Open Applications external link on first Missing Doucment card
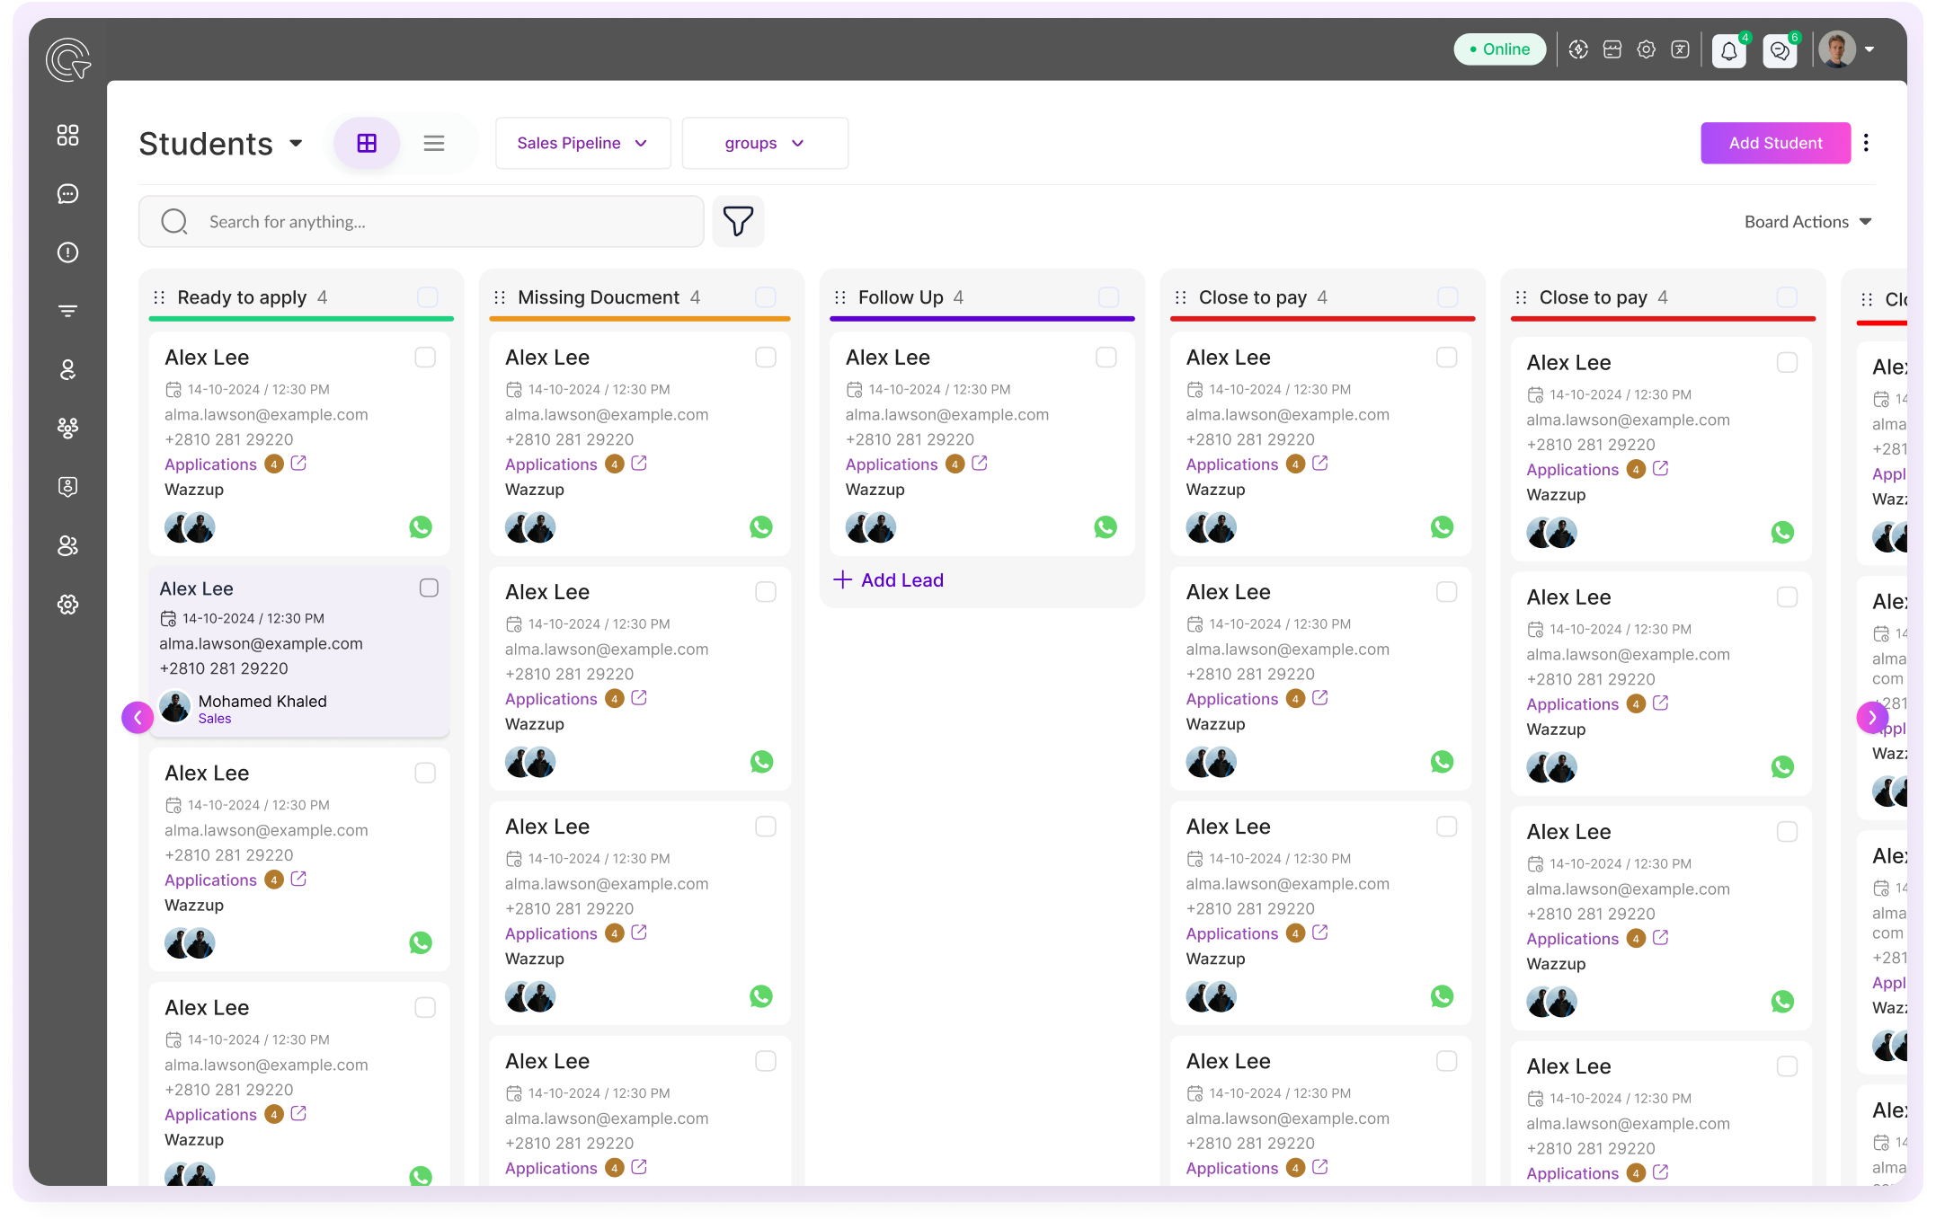This screenshot has height=1229, width=1936. (x=639, y=464)
